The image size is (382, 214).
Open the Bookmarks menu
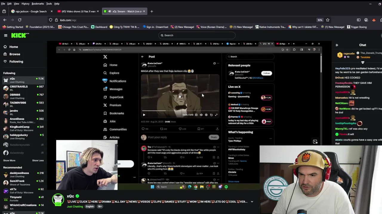point(38,4)
